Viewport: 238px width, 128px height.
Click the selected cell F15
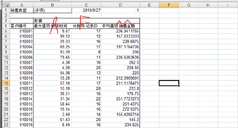(169, 83)
